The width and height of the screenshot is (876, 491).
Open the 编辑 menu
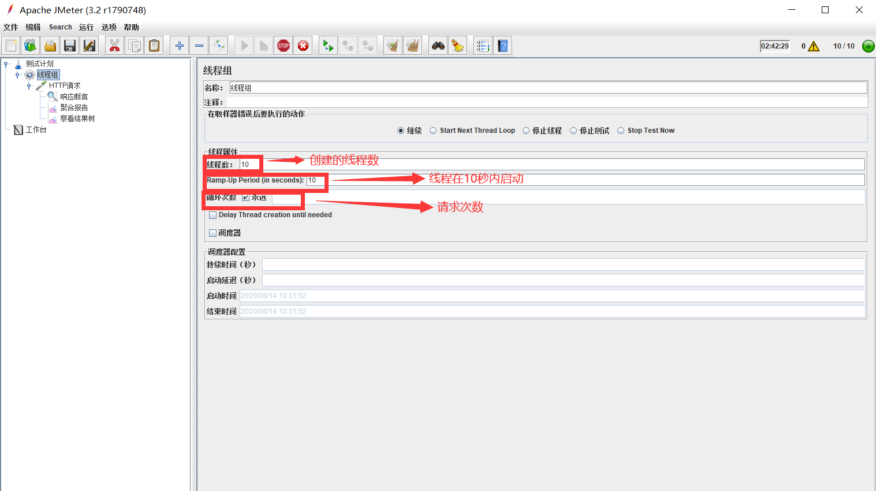(33, 27)
